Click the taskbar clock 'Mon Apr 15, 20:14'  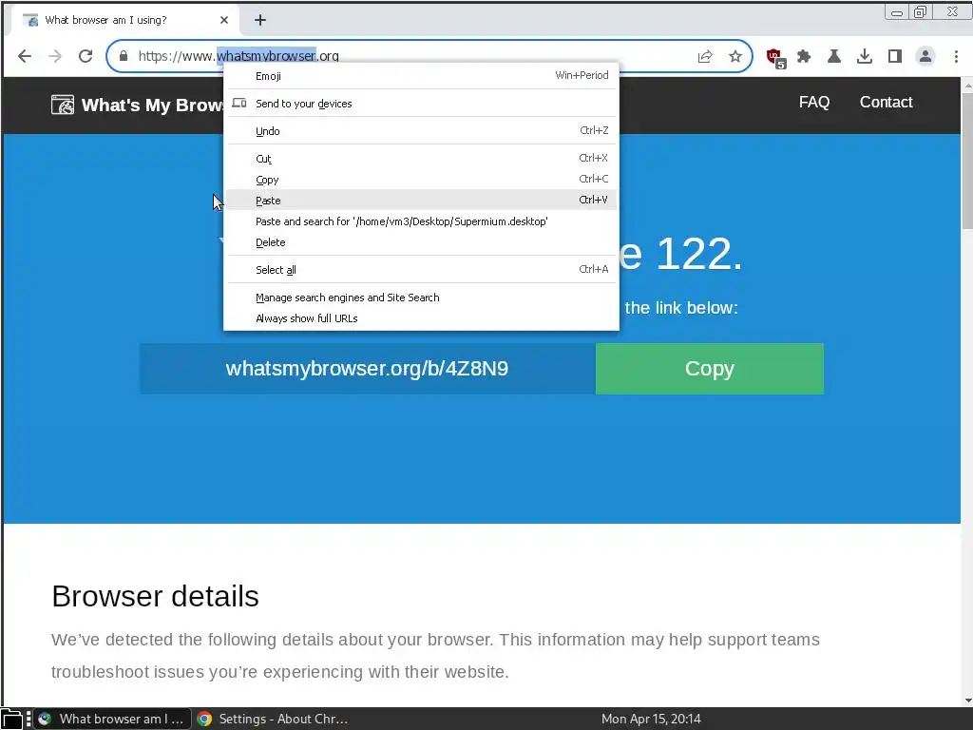point(651,719)
